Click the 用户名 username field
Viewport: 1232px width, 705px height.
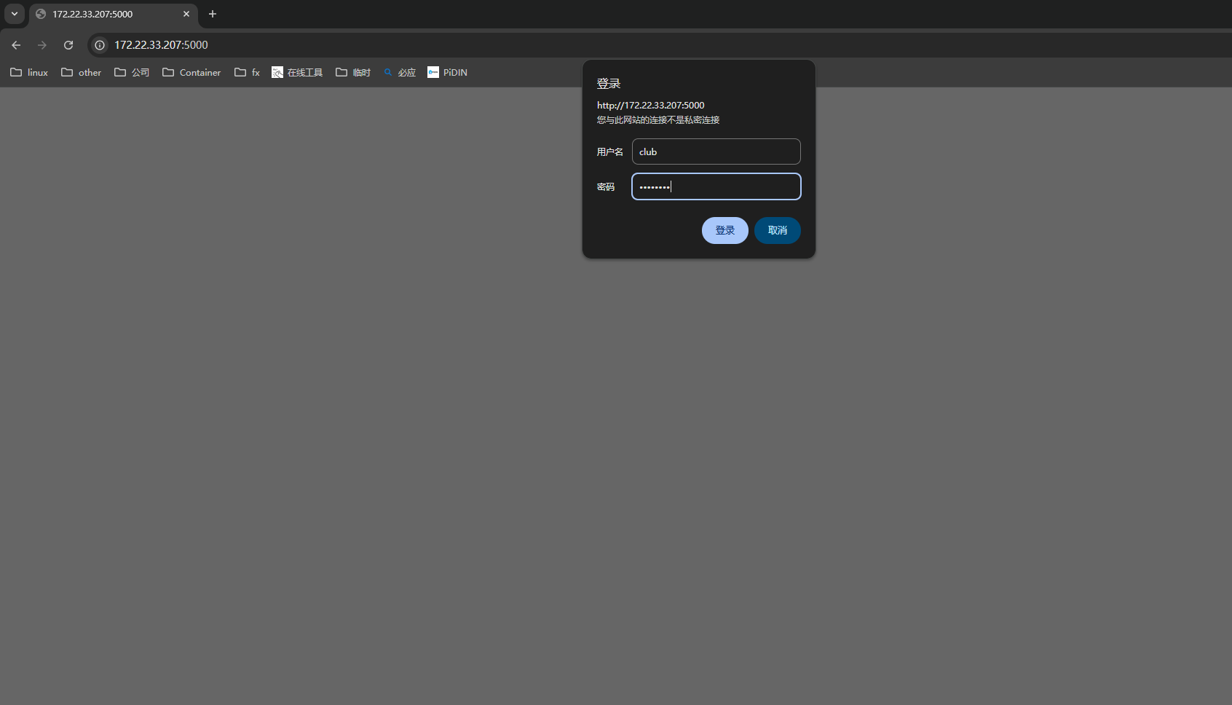coord(716,151)
